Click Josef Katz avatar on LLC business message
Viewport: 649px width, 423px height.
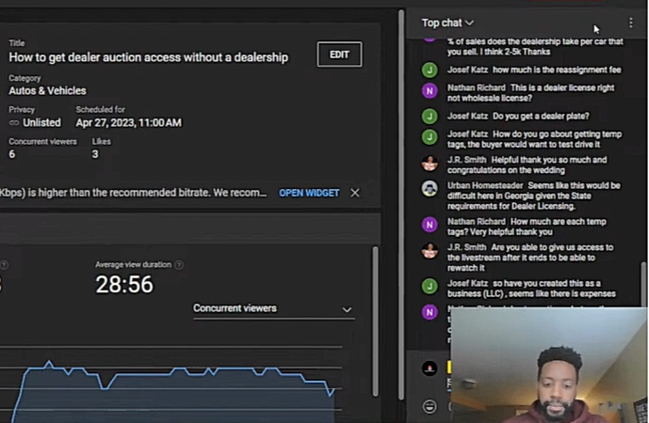430,286
